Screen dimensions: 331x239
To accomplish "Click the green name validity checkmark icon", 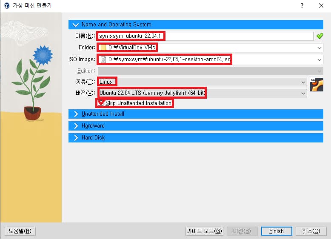I will coord(320,36).
